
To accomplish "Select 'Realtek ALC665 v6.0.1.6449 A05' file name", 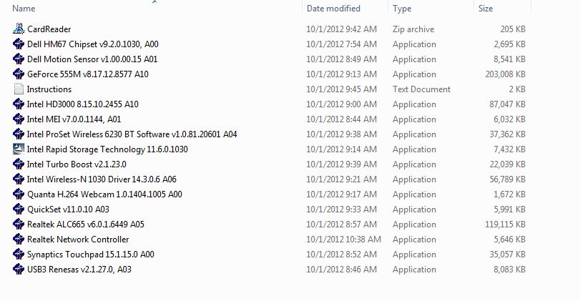I will click(x=85, y=224).
